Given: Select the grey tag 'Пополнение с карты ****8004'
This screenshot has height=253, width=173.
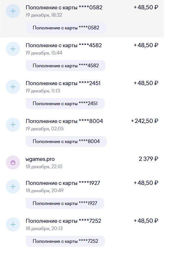Looking at the screenshot, I should tap(66, 141).
